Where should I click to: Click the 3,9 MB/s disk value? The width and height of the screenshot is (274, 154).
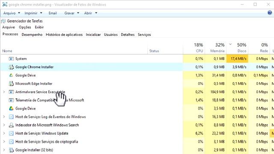239,67
